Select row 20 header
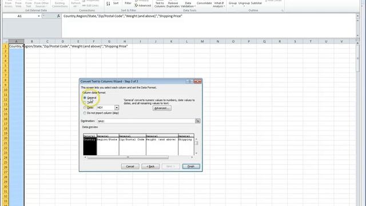This screenshot has height=206, width=366. (x=6, y=138)
